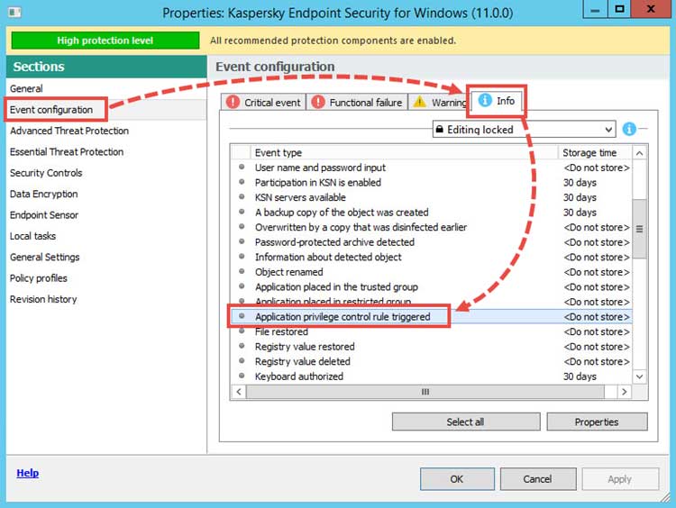Click the 30 days value for Keyboard authorized

click(580, 376)
